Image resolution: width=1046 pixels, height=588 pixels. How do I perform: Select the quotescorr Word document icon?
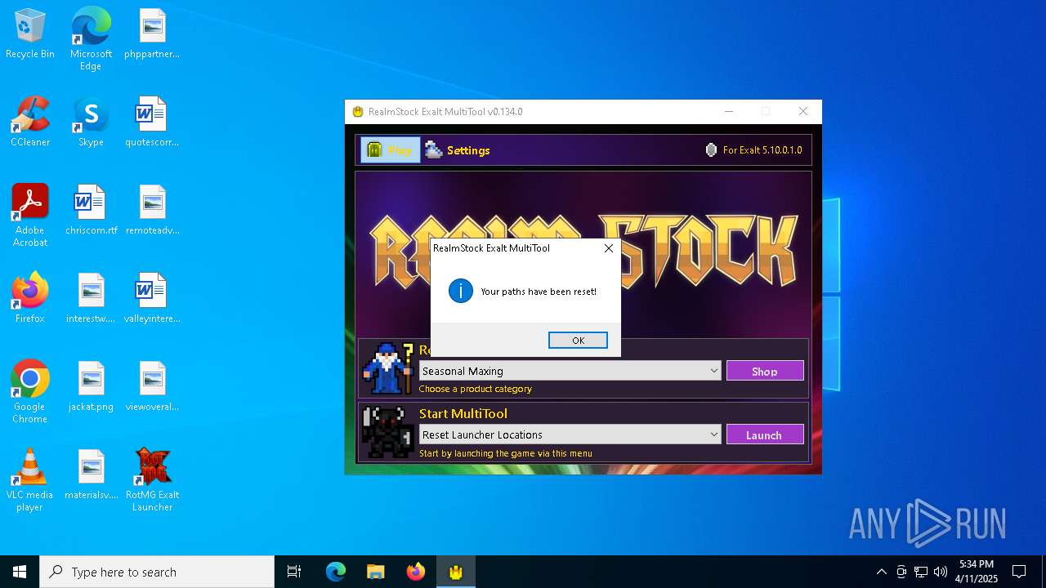coord(152,122)
